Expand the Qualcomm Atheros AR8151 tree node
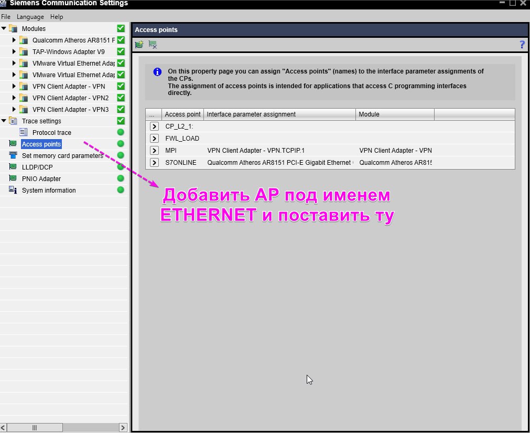The height and width of the screenshot is (433, 530). [14, 40]
